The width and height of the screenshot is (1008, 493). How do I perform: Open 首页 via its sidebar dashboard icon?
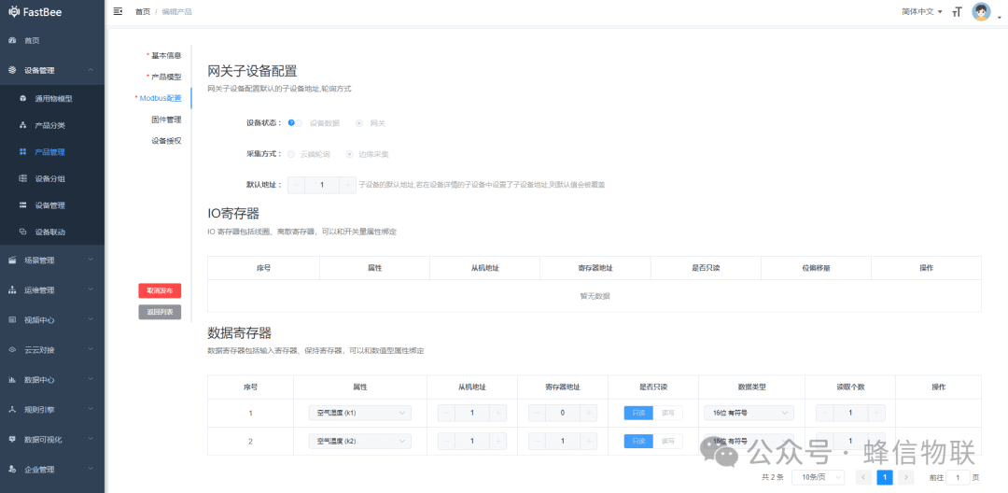click(x=11, y=40)
